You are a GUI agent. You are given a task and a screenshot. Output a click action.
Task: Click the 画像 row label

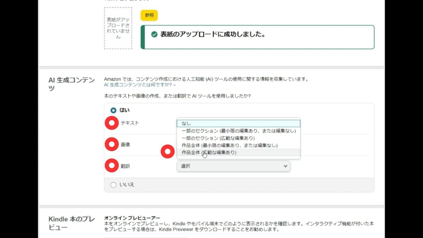click(125, 145)
